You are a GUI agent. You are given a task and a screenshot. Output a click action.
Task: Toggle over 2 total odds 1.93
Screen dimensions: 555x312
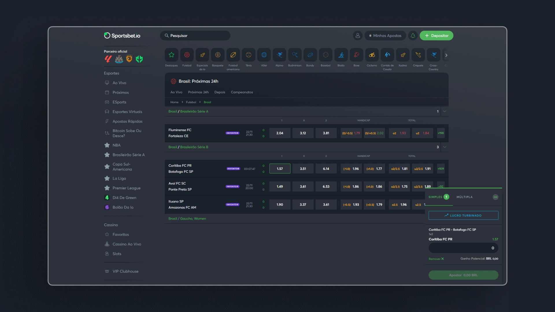(x=399, y=133)
